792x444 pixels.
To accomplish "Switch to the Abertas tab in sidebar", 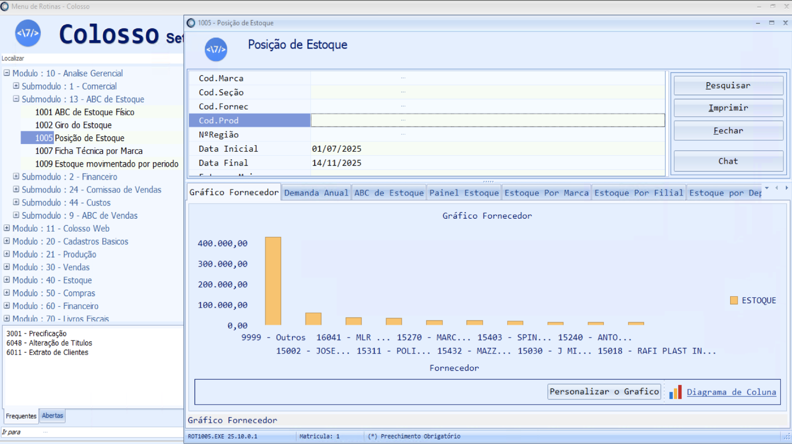I will pos(52,415).
